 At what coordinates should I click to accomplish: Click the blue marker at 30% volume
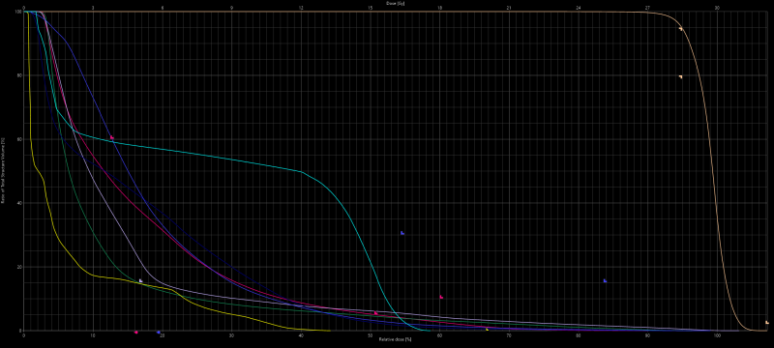coord(402,233)
